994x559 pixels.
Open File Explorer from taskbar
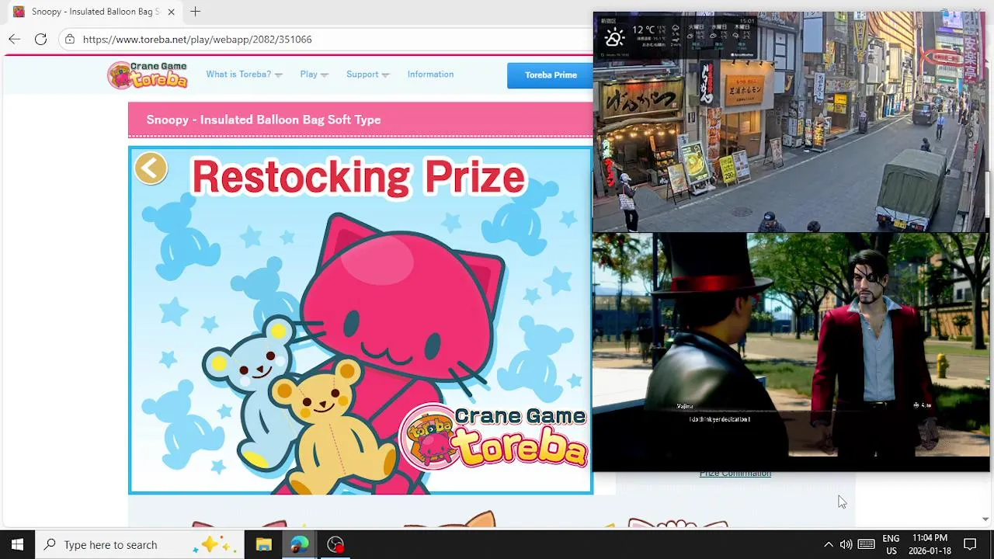(263, 544)
